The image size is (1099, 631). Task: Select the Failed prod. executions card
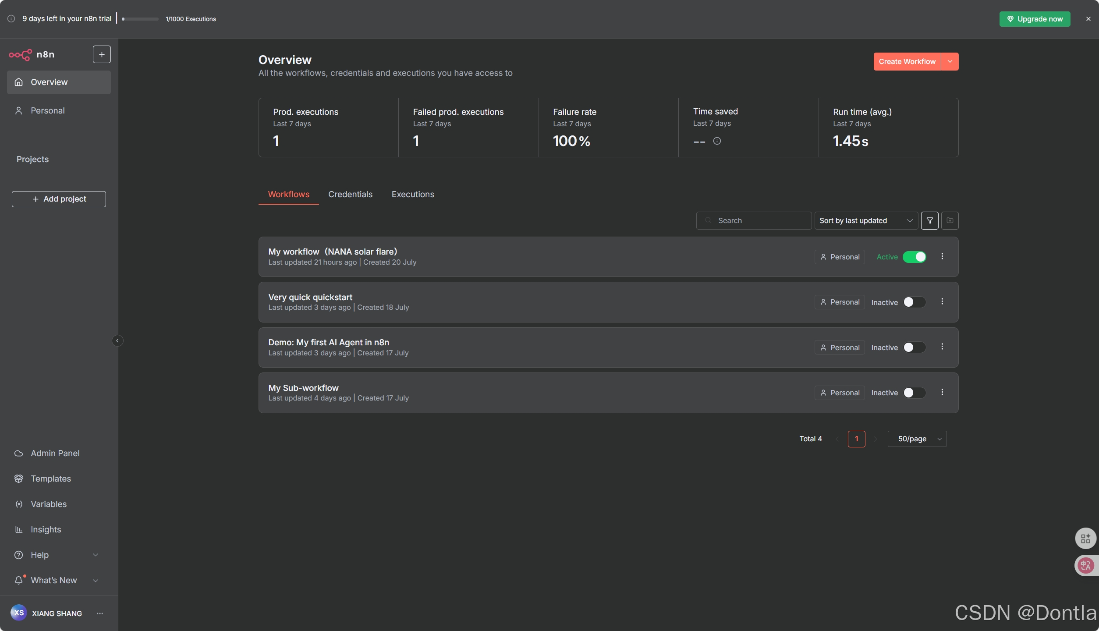[x=468, y=128]
